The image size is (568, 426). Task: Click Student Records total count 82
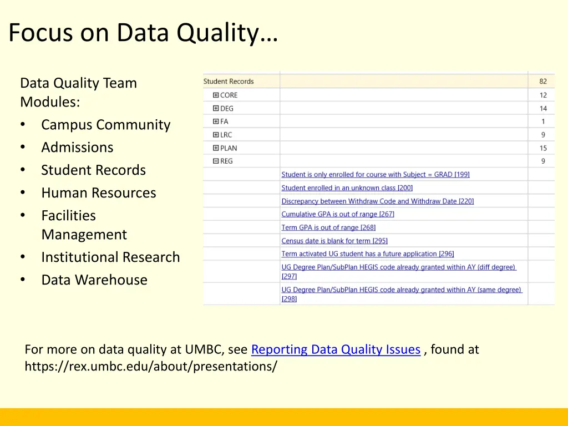[x=542, y=82]
